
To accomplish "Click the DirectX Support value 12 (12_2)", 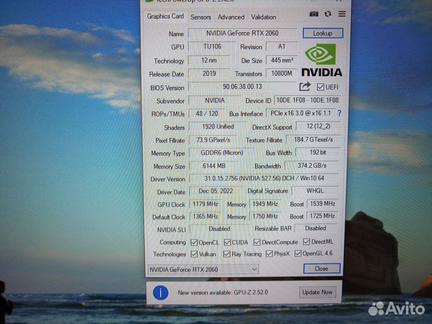I will [x=318, y=127].
